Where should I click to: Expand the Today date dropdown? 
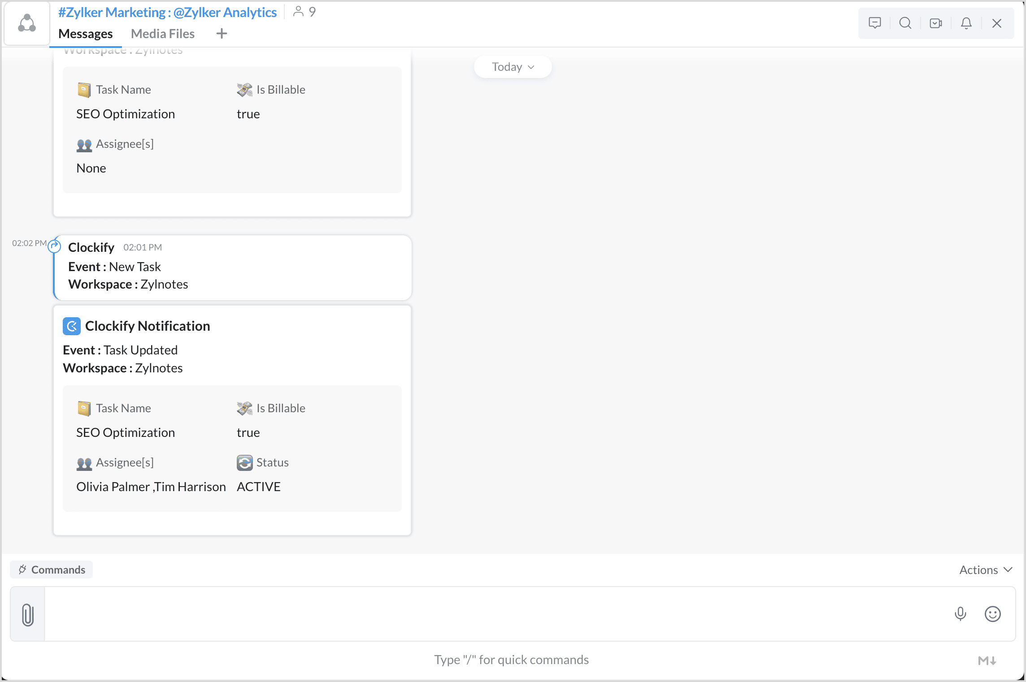click(513, 67)
